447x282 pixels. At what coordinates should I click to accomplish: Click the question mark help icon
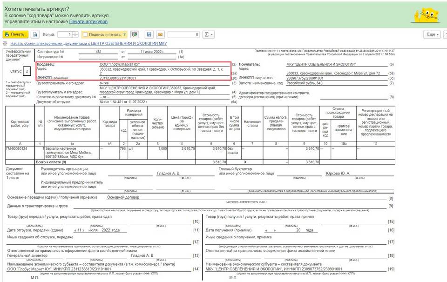coord(124,34)
